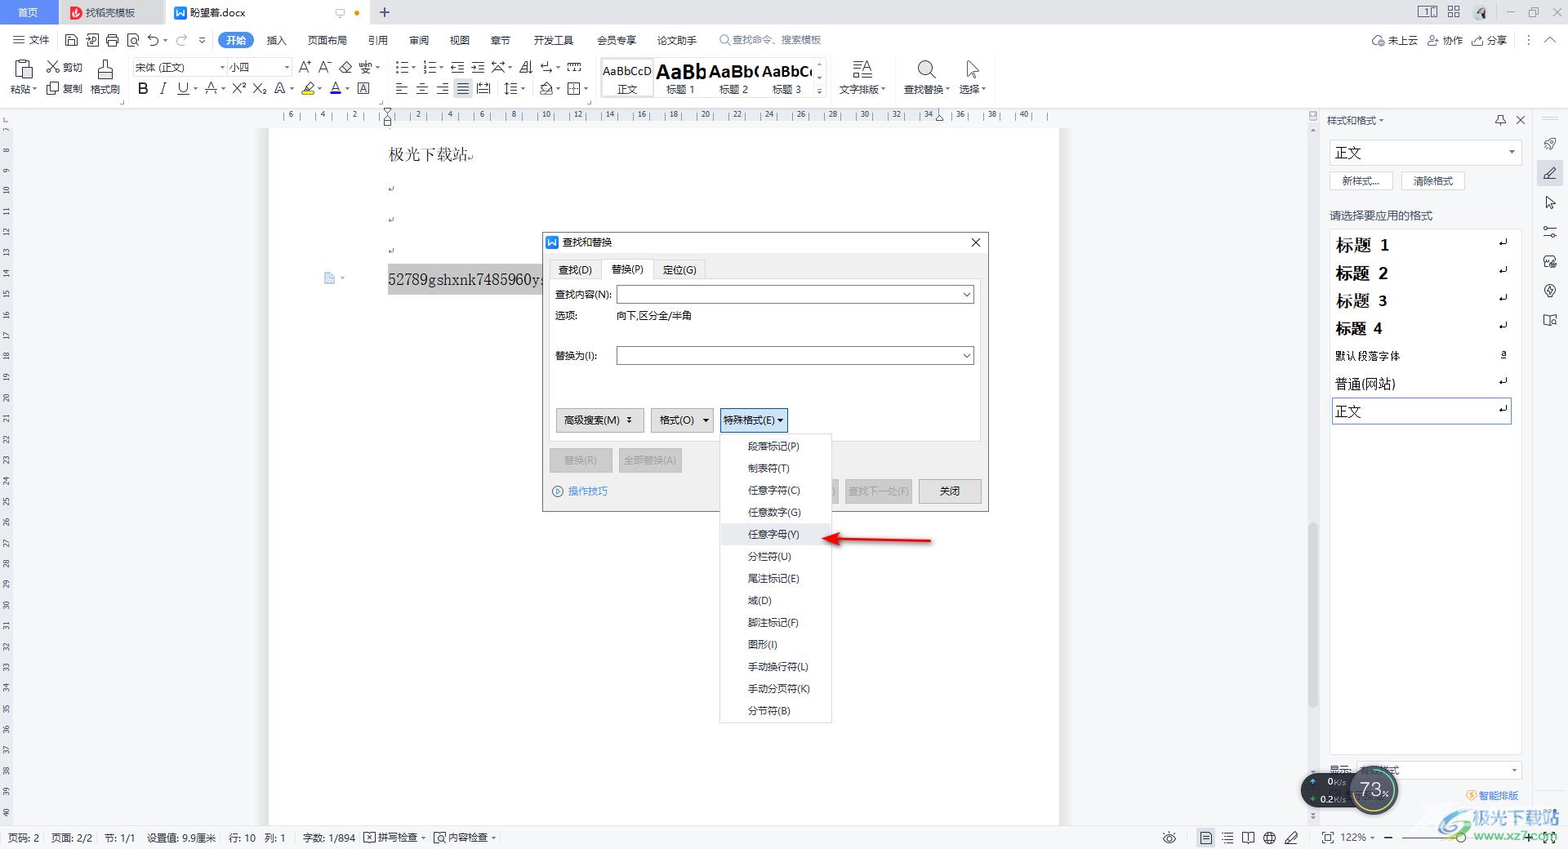The height and width of the screenshot is (849, 1568).
Task: Click distributed alignment icon
Action: 483,88
